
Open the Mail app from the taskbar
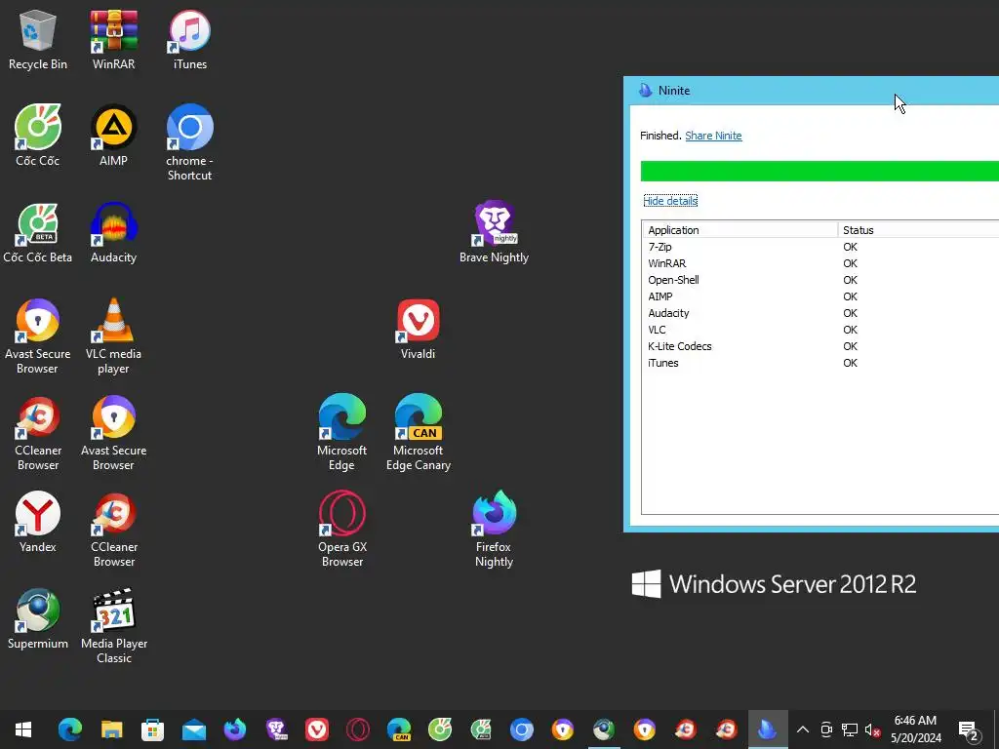coord(194,729)
